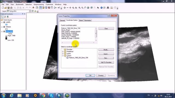
Task: Expand the Layers folder in the tree
Action: click(63, 54)
